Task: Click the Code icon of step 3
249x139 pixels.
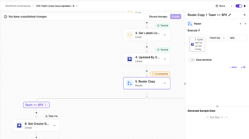Action: tap(130, 35)
